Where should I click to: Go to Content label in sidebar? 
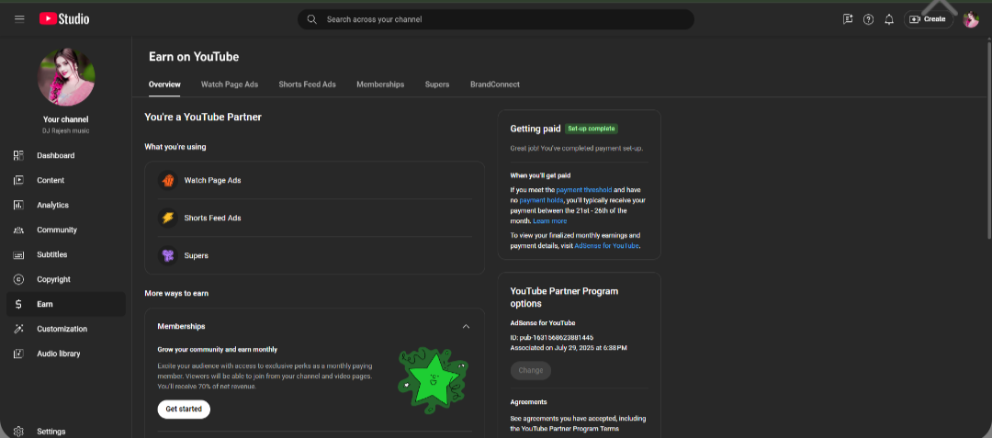[x=51, y=180]
